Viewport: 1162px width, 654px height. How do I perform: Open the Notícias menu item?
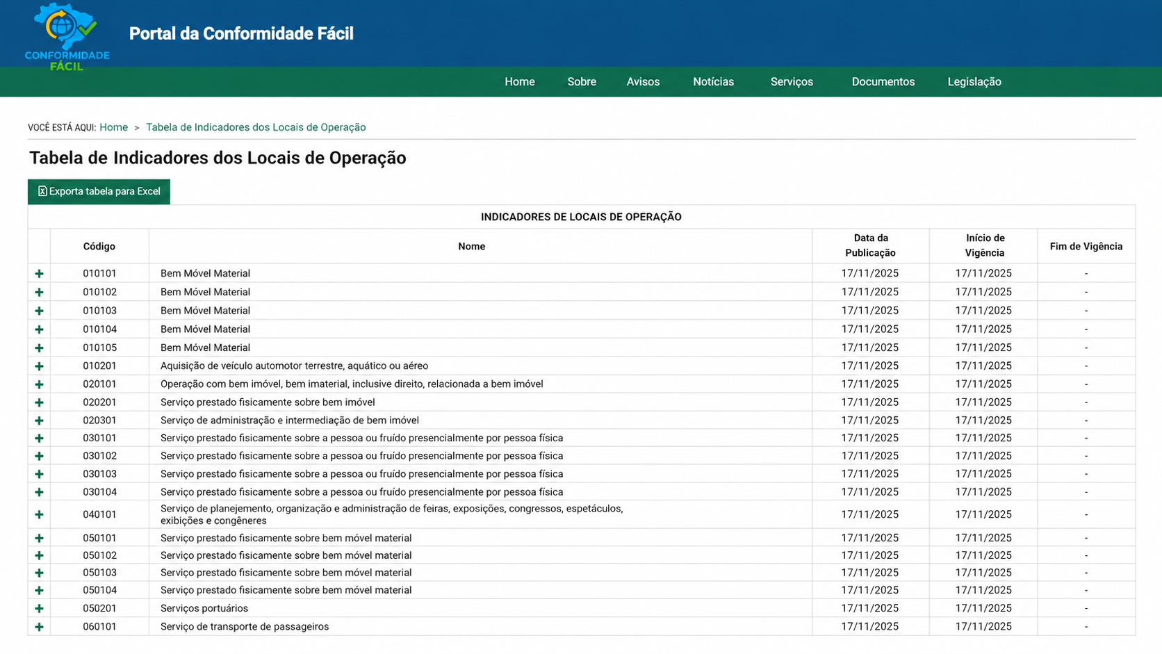(x=713, y=82)
